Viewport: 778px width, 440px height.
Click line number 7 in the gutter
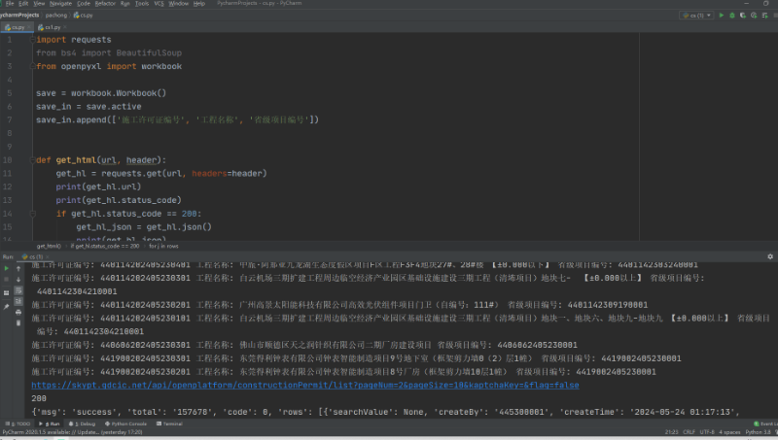tap(10, 119)
